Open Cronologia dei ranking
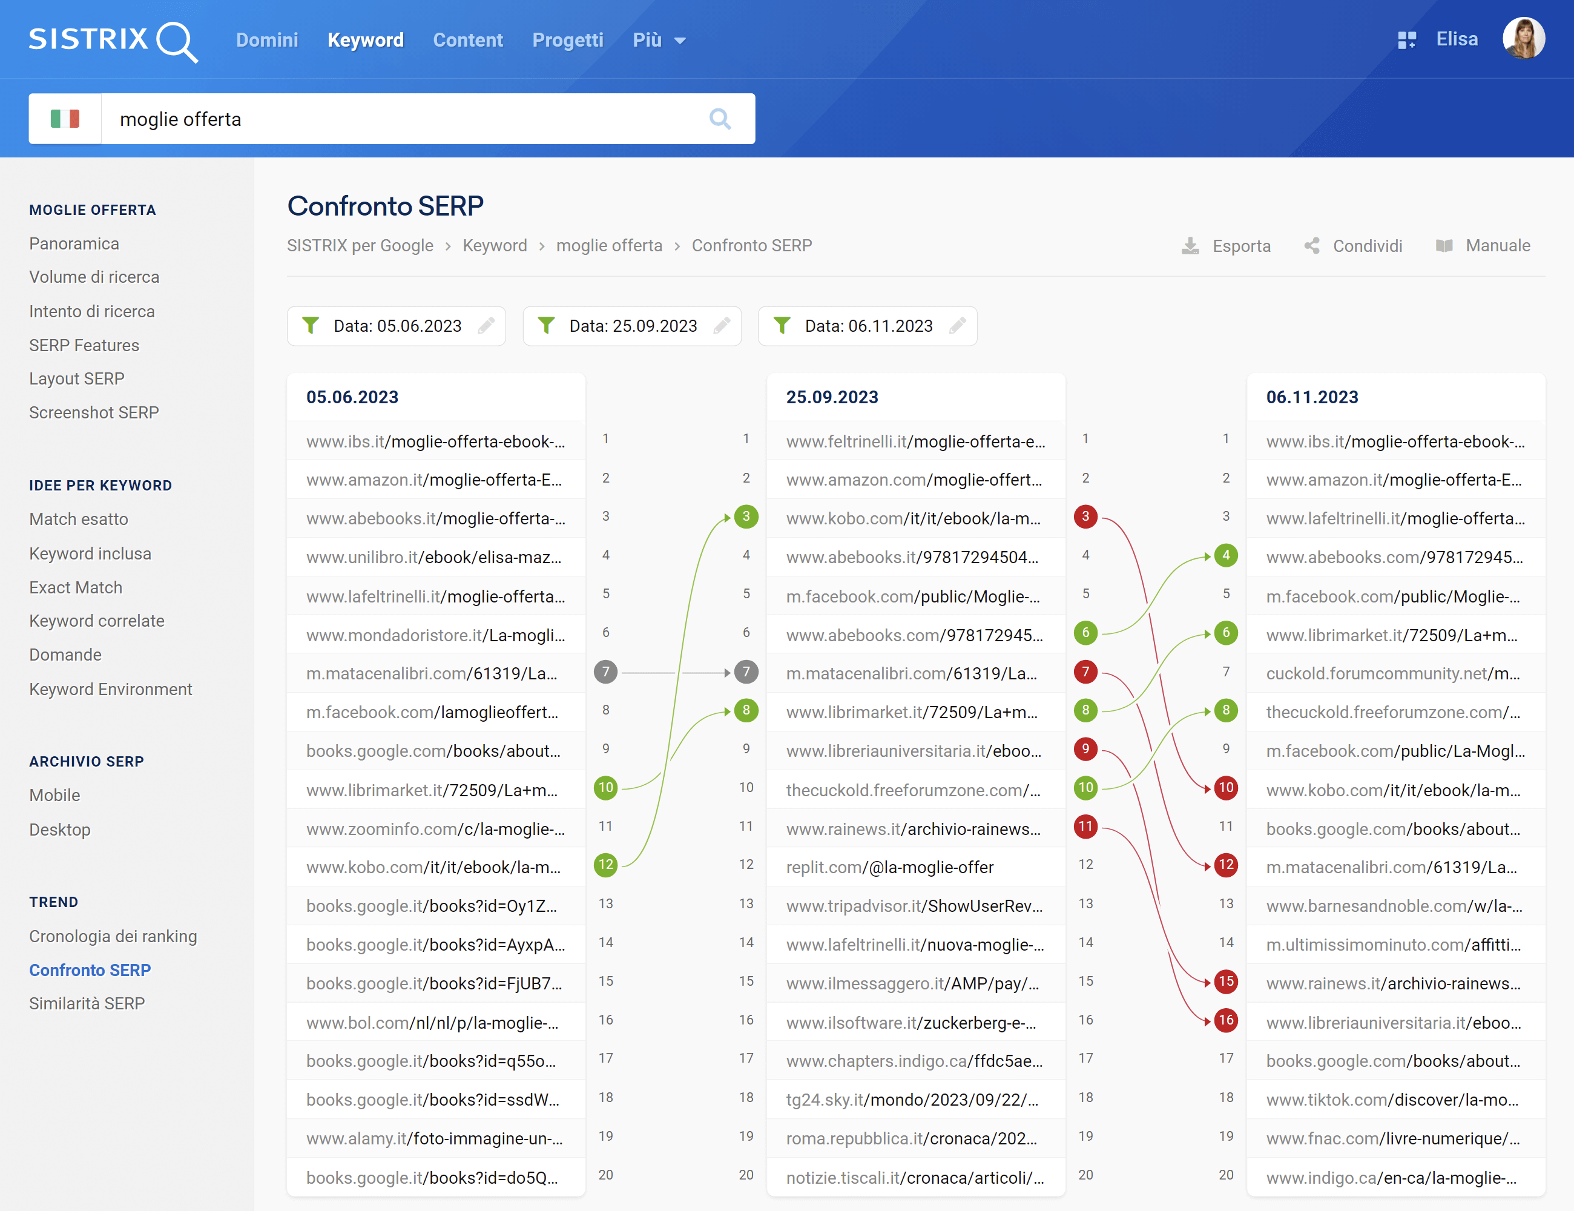 click(113, 936)
